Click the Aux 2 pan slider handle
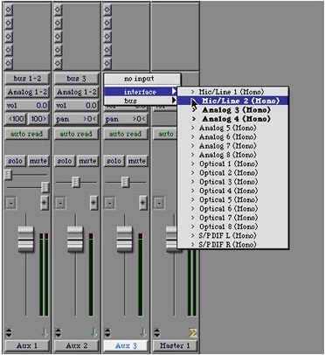This screenshot has width=325, height=355. [x=76, y=182]
